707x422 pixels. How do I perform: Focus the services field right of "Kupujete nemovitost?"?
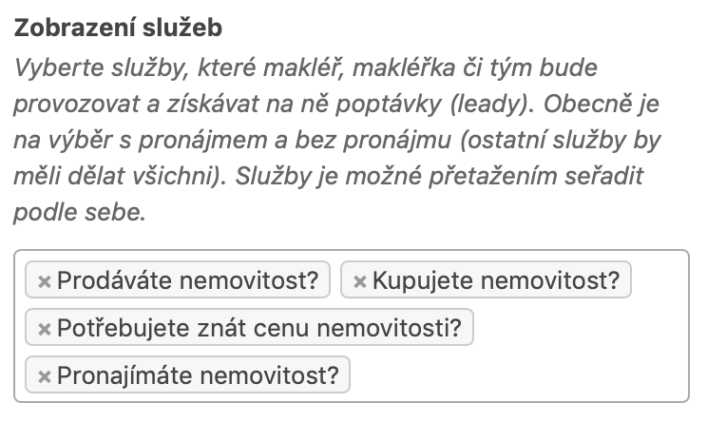[659, 281]
